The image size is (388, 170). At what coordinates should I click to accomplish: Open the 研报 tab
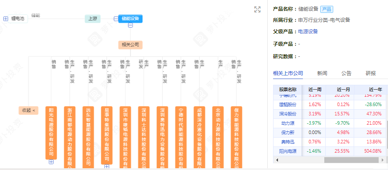(371, 73)
